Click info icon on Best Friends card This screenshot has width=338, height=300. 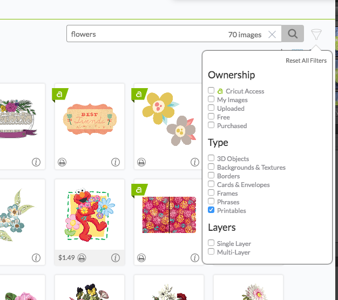[116, 162]
